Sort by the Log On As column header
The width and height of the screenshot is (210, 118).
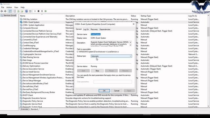click(194, 16)
